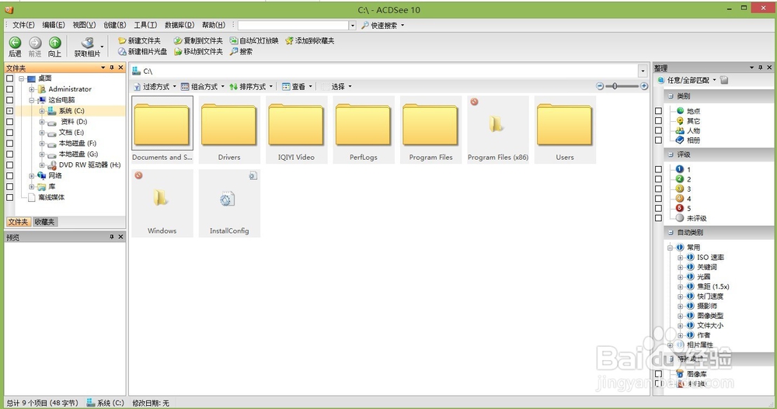Select DVD RW 驱动器 (H:) in tree
The height and width of the screenshot is (409, 777).
pyautogui.click(x=89, y=165)
